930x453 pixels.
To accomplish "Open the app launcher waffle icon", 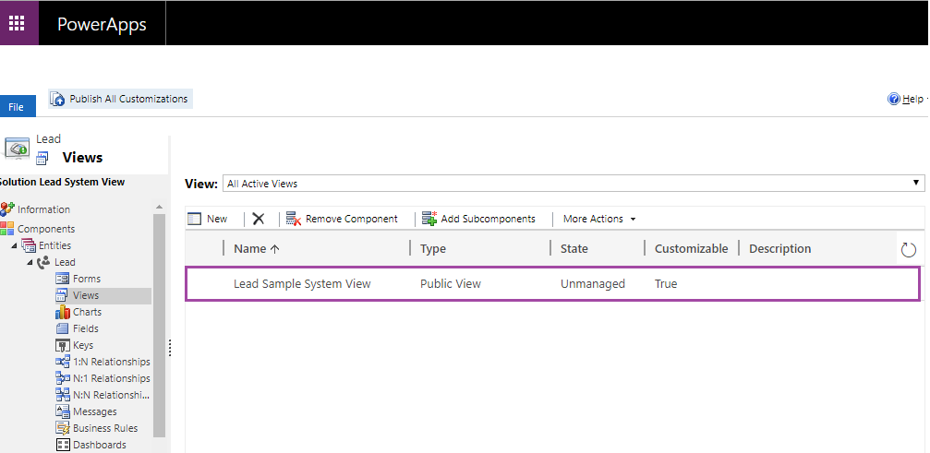I will (x=17, y=24).
